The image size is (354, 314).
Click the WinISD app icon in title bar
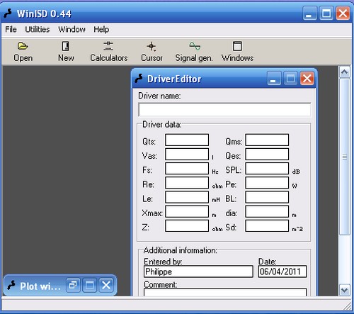click(x=8, y=13)
